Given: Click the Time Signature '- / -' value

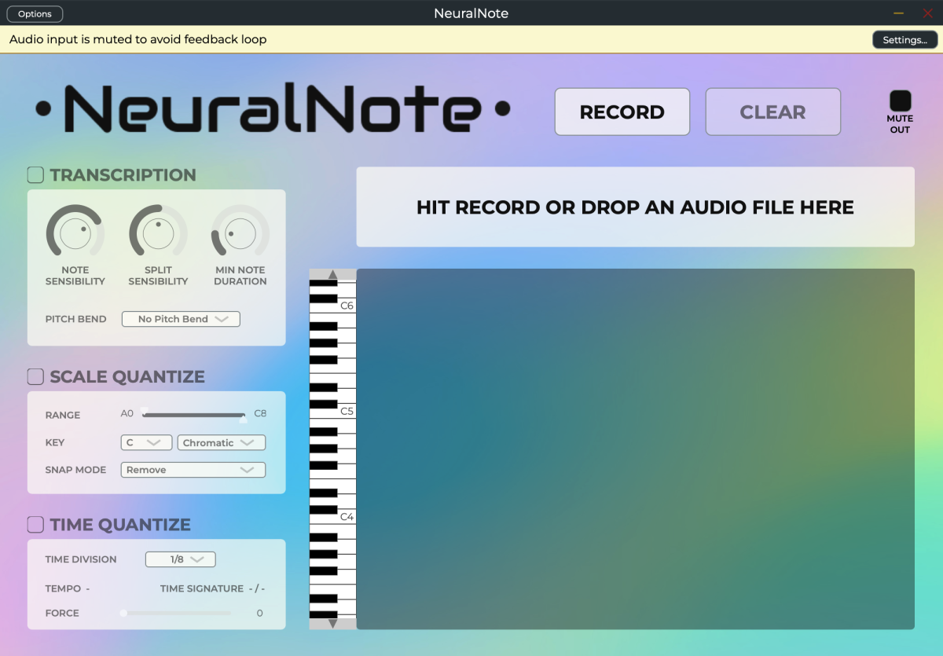Looking at the screenshot, I should 257,588.
